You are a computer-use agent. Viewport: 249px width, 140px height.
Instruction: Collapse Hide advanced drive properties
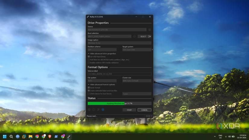tap(102, 54)
